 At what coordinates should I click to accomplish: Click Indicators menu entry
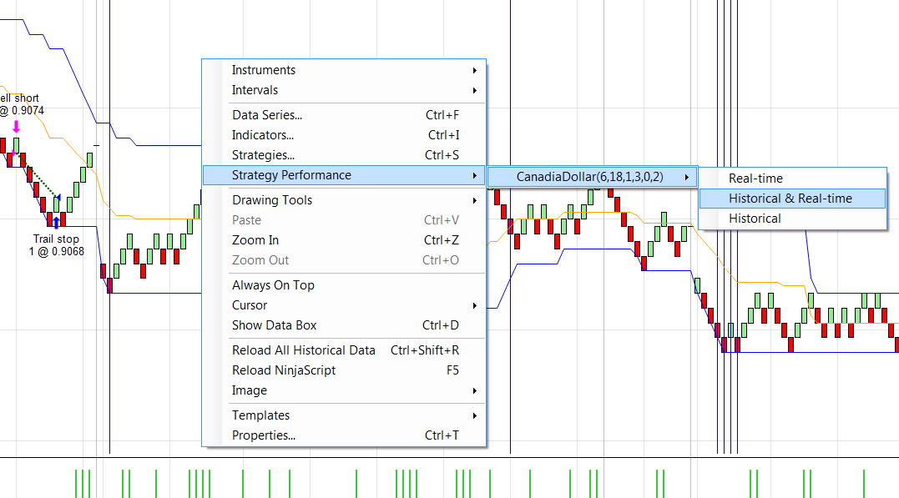click(x=263, y=135)
